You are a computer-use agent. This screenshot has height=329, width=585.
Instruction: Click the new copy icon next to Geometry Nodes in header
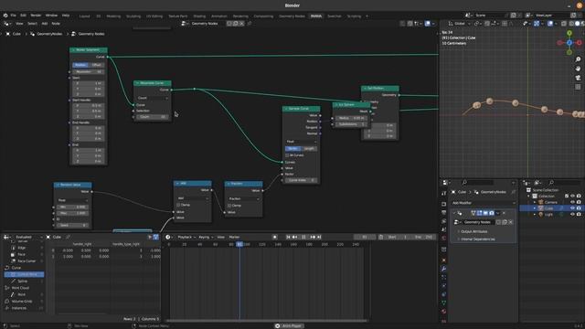[236, 23]
